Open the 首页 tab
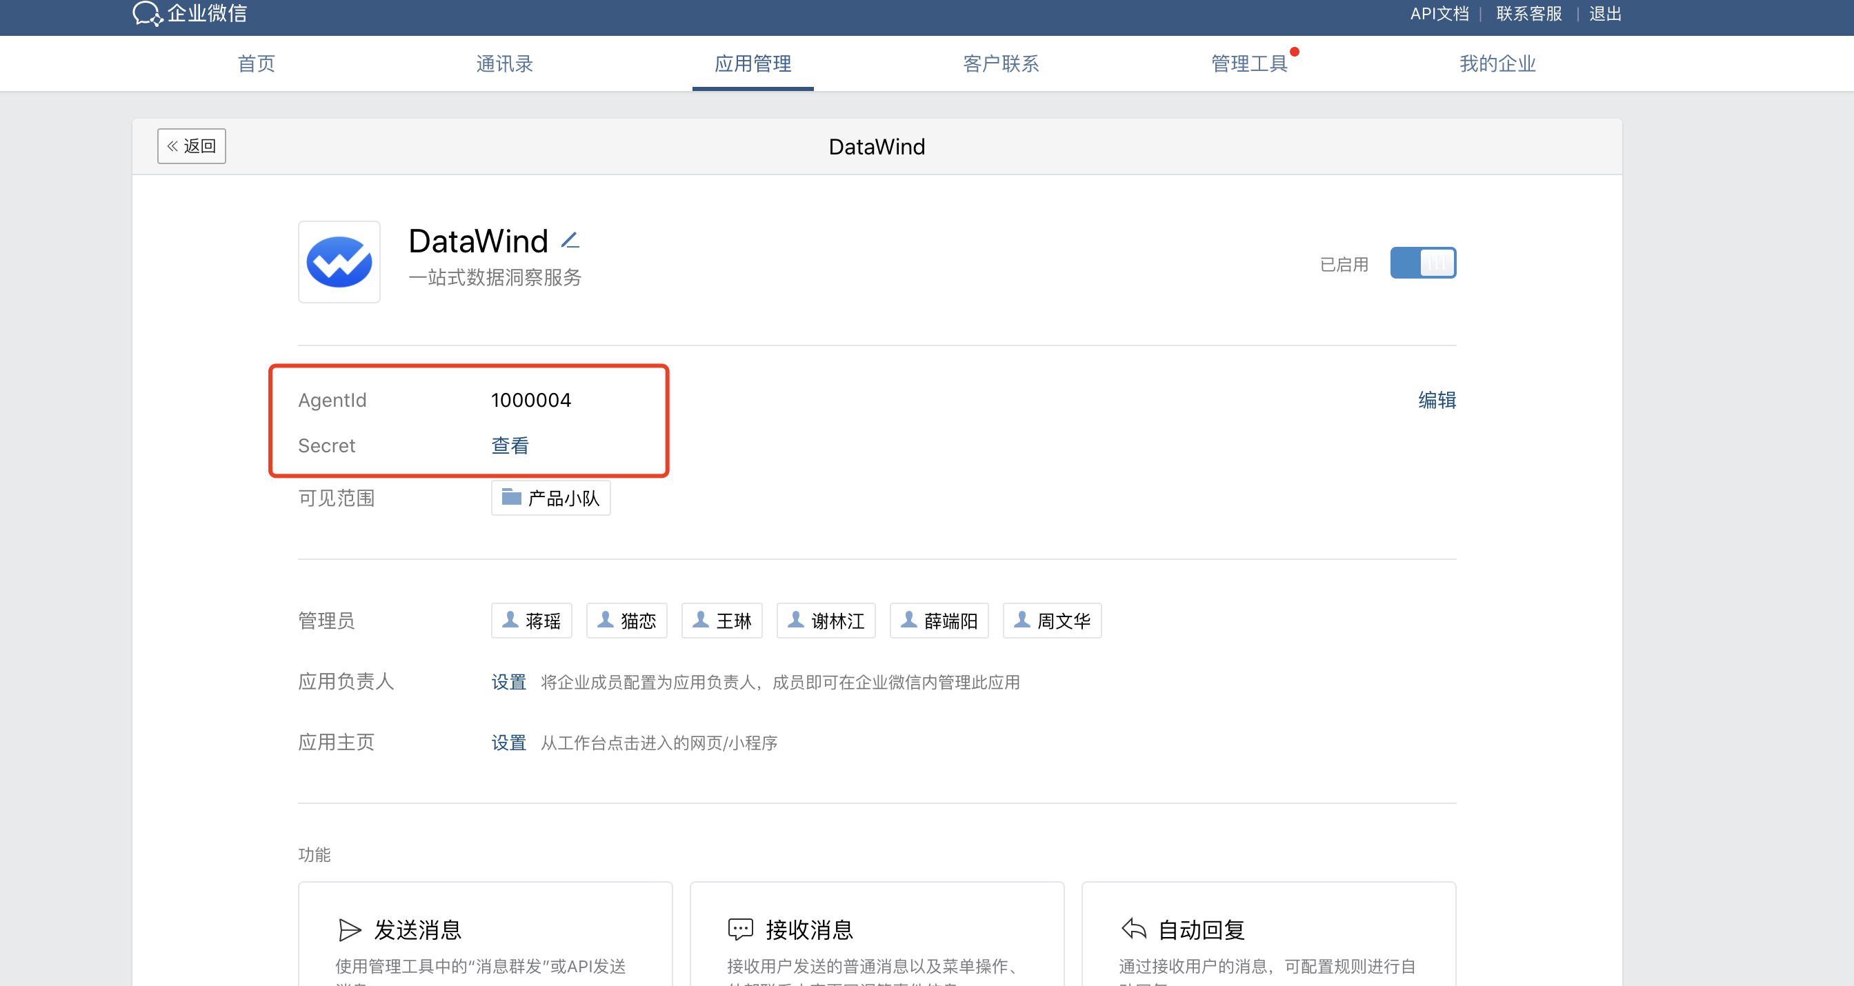Viewport: 1854px width, 986px height. click(x=256, y=63)
